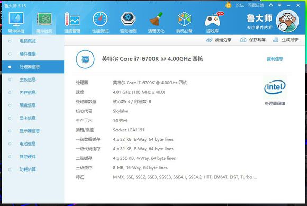Screen dimensions: 307x206
Task: Open the 论坛 forum link
Action: (x=240, y=5)
